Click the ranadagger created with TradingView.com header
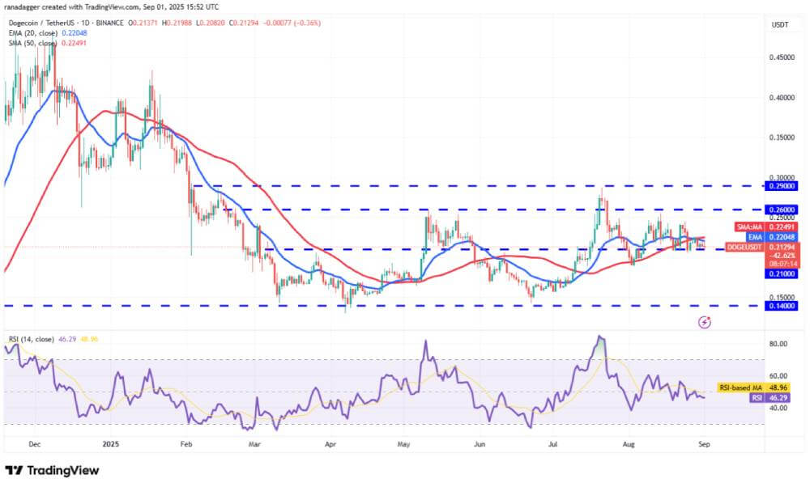Image resolution: width=810 pixels, height=487 pixels. coord(111,7)
